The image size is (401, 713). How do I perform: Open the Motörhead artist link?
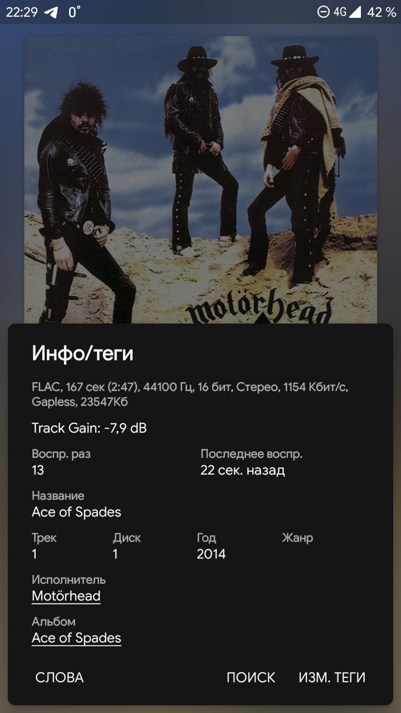(66, 596)
